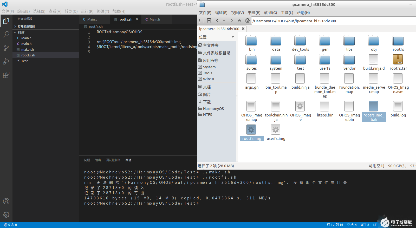Switch to the Debug Console panel tab
This screenshot has height=228, width=416.
pos(113,160)
